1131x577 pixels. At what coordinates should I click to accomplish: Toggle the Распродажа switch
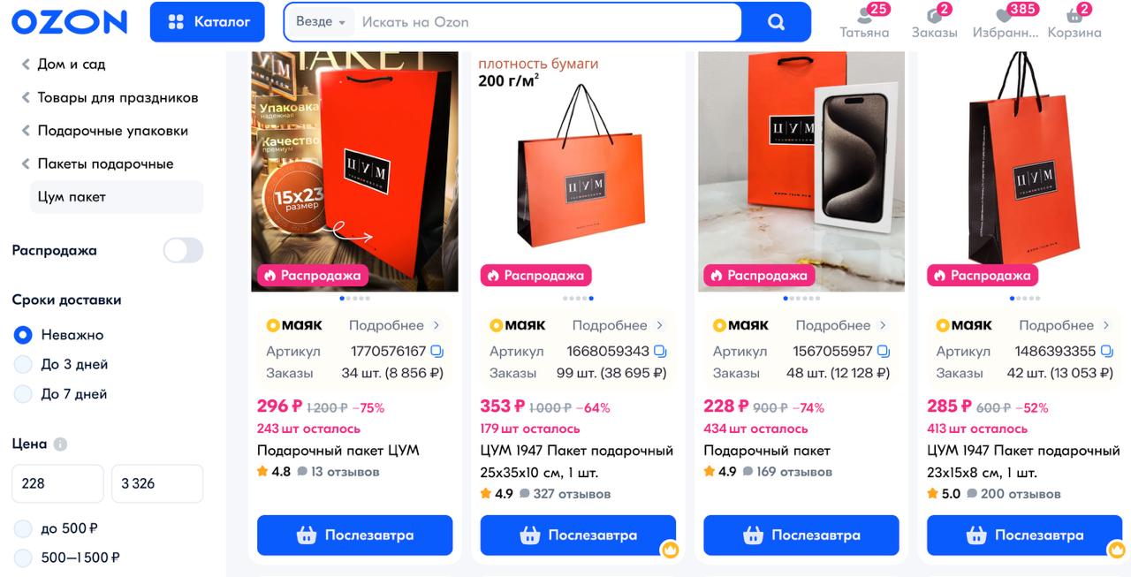[x=183, y=250]
